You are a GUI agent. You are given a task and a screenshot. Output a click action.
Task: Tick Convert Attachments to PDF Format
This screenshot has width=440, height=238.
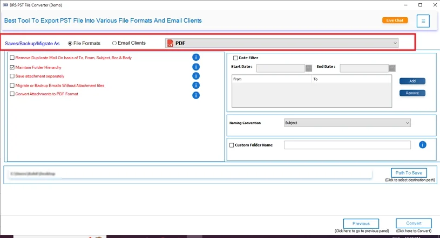point(12,94)
